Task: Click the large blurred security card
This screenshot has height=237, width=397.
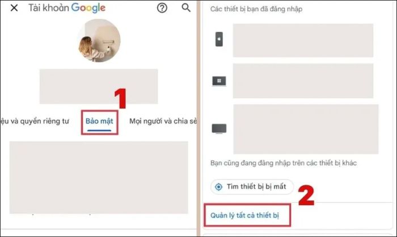Action: point(99,177)
